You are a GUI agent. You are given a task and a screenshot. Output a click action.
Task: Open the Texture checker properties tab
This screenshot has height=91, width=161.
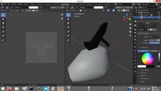coord(135,71)
